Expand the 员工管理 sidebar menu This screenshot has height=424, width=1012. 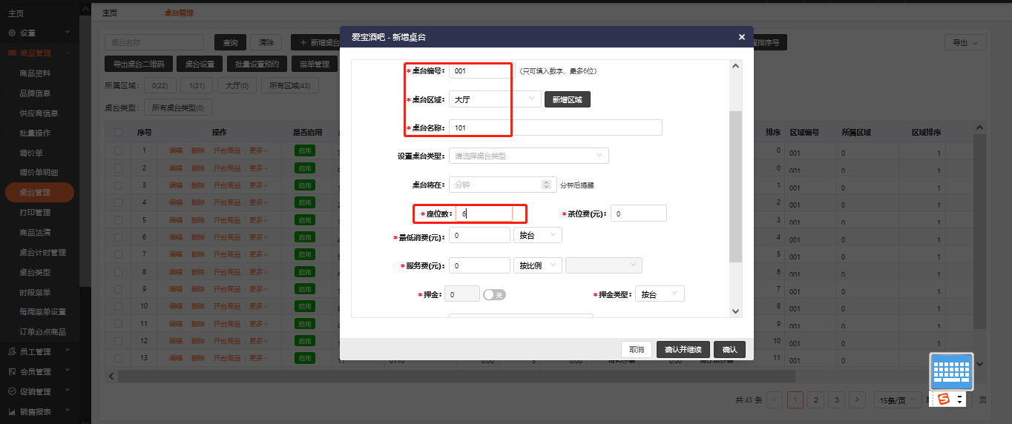click(39, 351)
